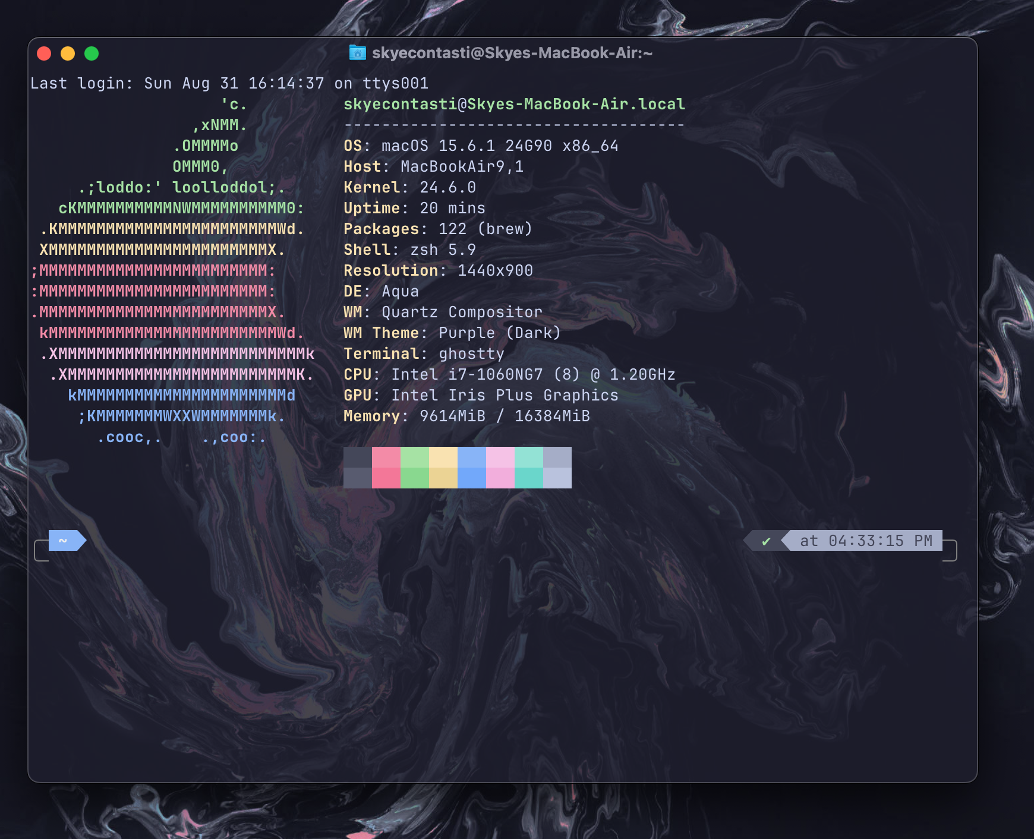Click the home folder icon in title bar
The width and height of the screenshot is (1034, 839).
[357, 53]
